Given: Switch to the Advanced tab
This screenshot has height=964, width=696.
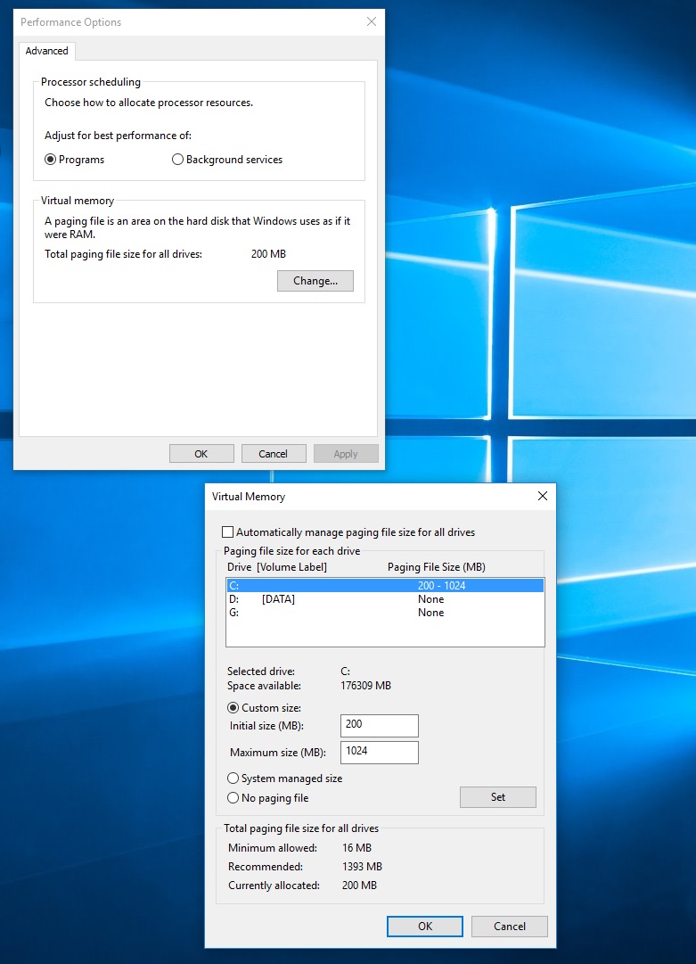Looking at the screenshot, I should tap(46, 51).
